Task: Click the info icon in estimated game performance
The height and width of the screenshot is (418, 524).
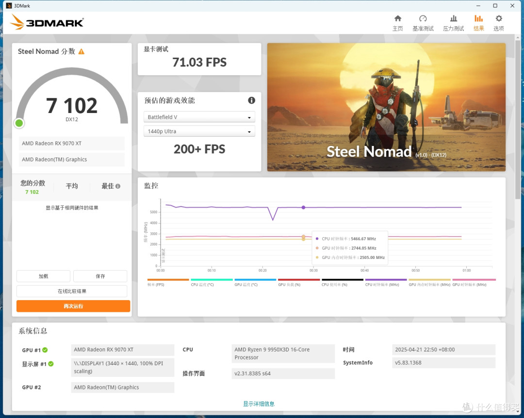Action: tap(251, 100)
